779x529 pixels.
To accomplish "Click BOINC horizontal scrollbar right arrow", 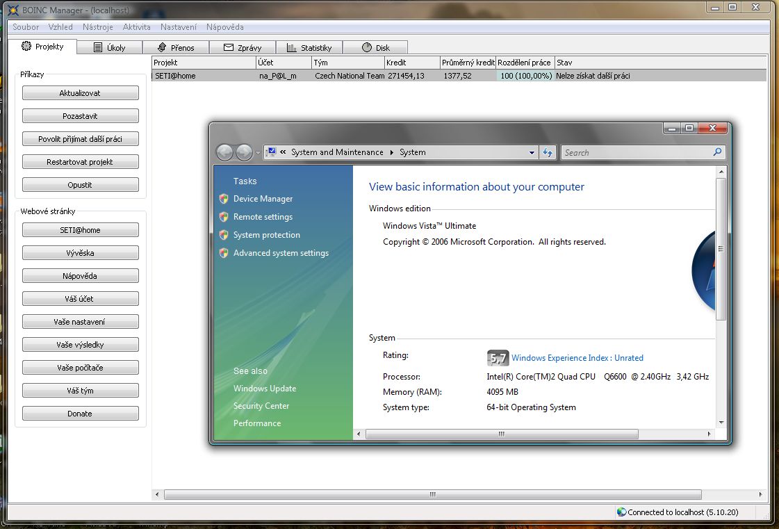I will pos(760,494).
